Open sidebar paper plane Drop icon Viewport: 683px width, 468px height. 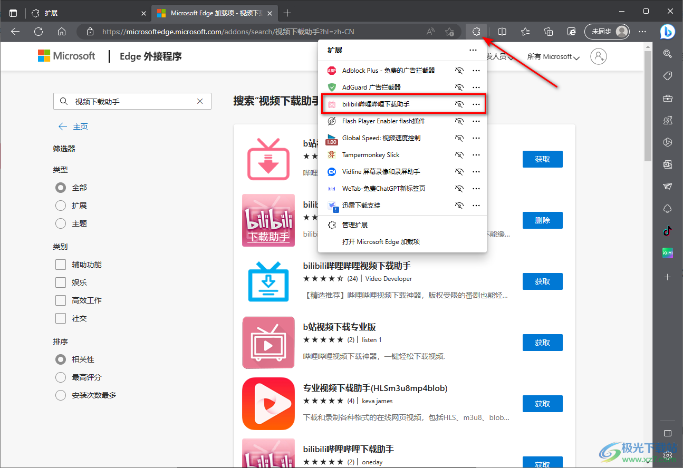pos(668,187)
